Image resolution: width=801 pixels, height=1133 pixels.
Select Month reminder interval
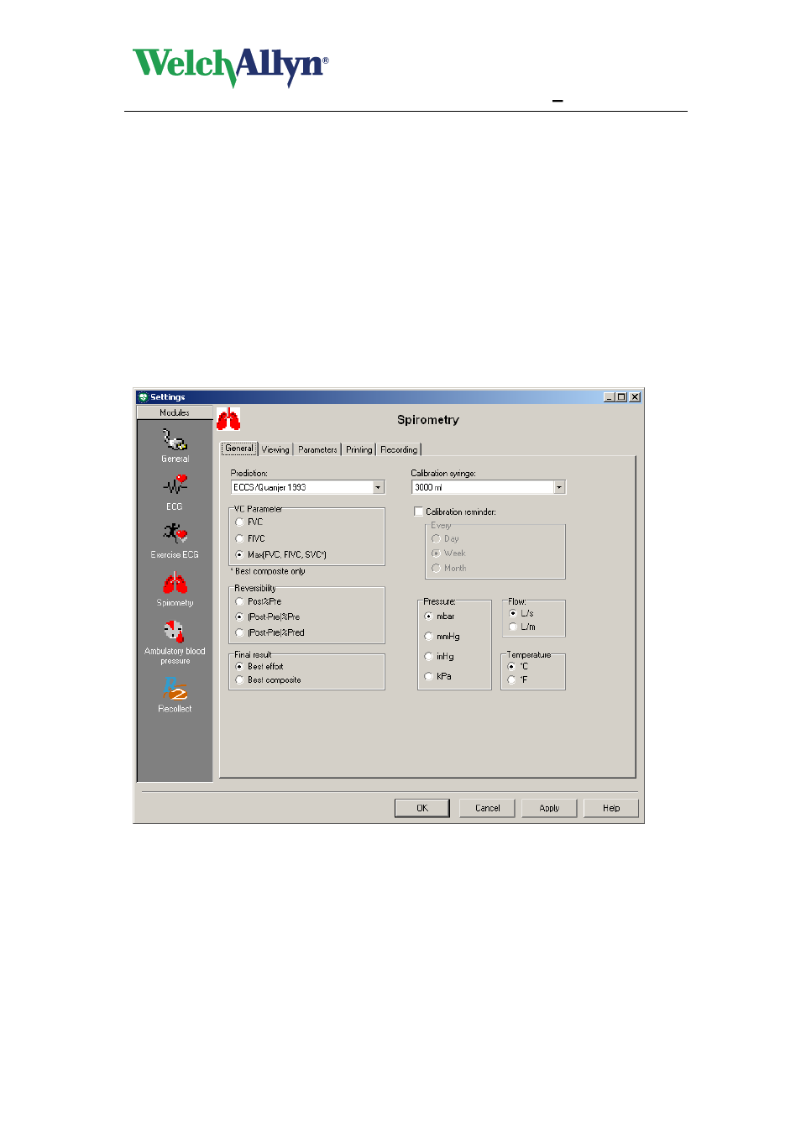pos(436,569)
